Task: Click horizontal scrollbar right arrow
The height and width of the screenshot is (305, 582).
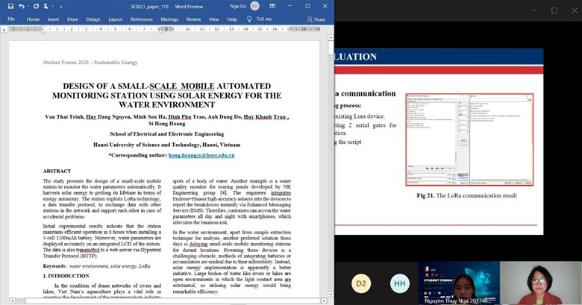Action: click(324, 301)
